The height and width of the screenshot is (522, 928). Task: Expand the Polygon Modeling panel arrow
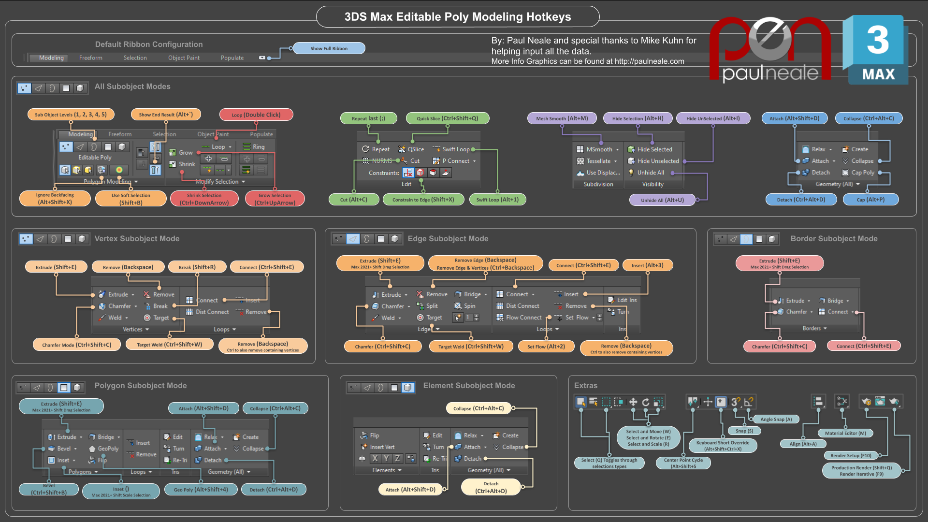[x=136, y=182]
